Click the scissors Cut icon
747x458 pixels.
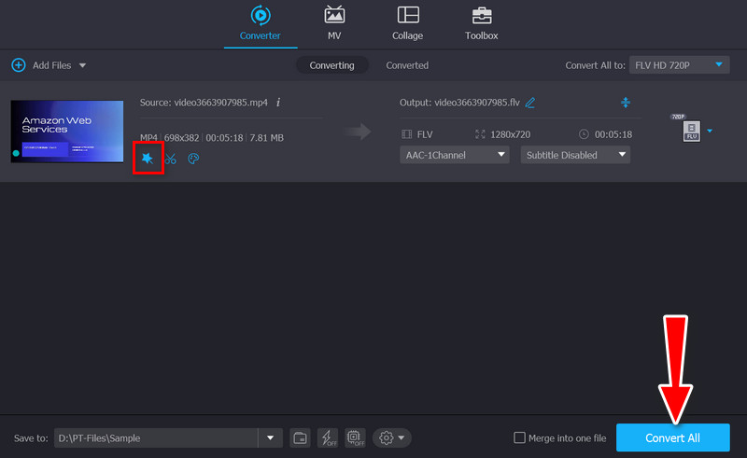(x=170, y=159)
